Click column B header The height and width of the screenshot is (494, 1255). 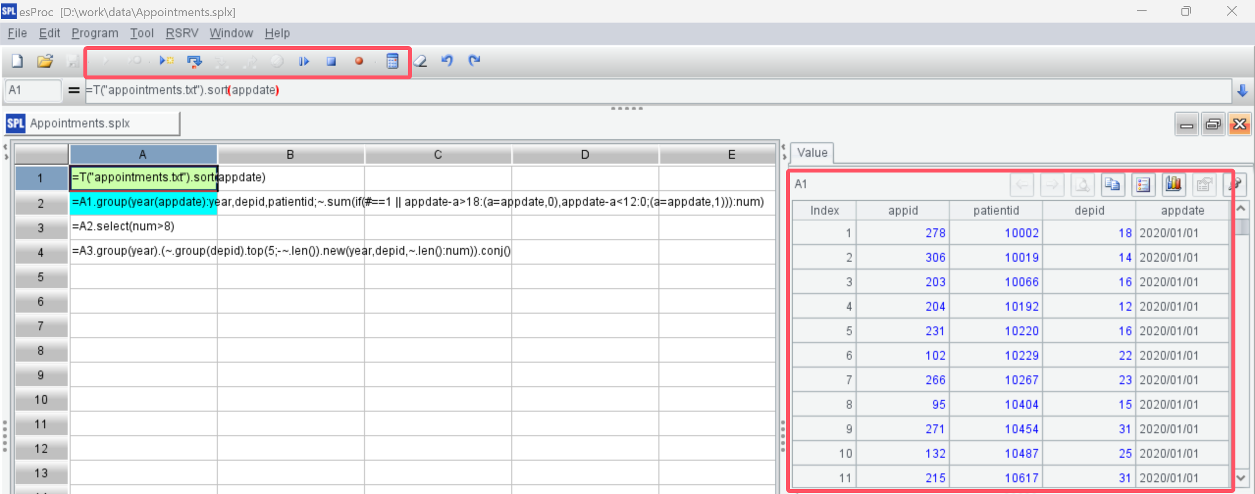290,155
